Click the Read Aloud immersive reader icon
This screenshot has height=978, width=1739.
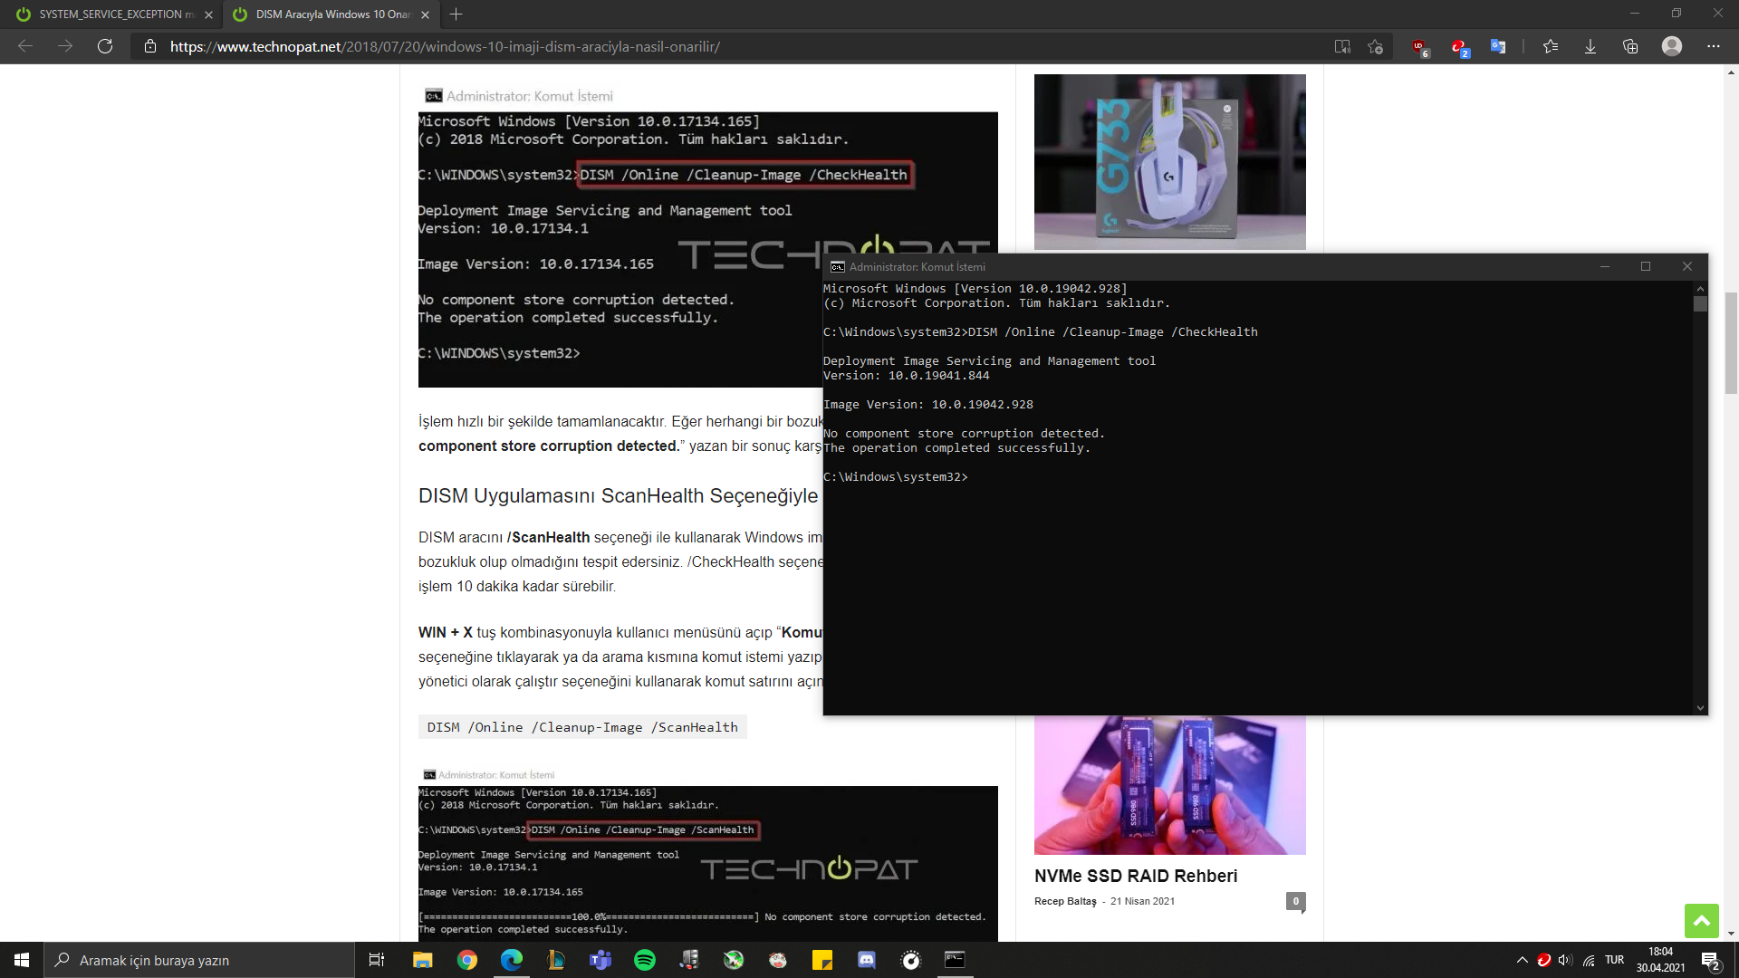1342,47
